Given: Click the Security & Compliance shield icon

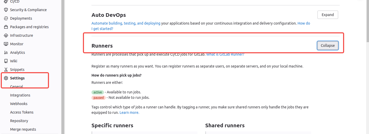Looking at the screenshot, I should pos(6,10).
